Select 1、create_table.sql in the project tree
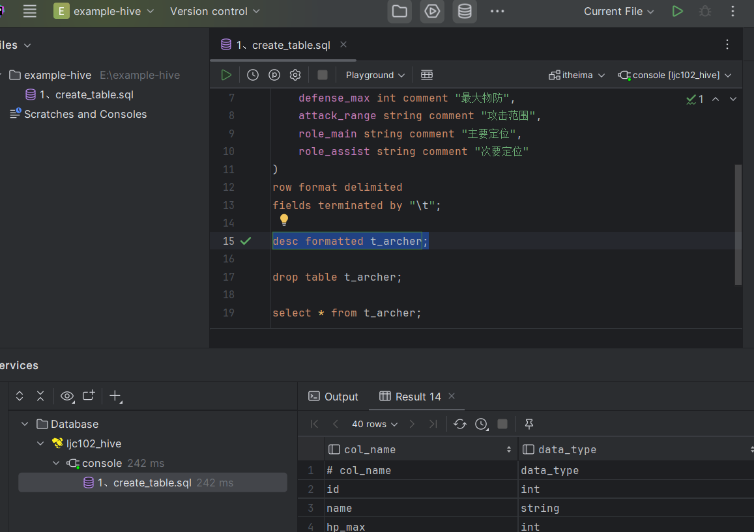The image size is (754, 532). [x=86, y=94]
